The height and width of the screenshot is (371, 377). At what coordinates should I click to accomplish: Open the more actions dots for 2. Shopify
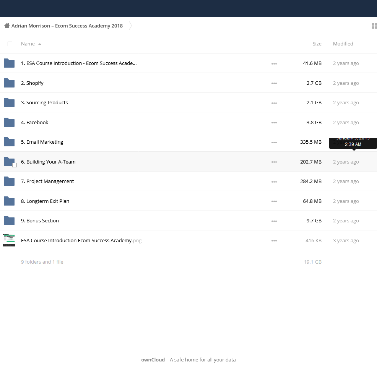click(274, 83)
